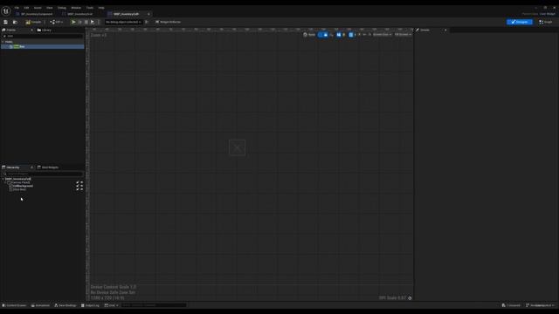Toggle visibility eye for CellBackground row
This screenshot has width=559, height=314.
click(81, 186)
